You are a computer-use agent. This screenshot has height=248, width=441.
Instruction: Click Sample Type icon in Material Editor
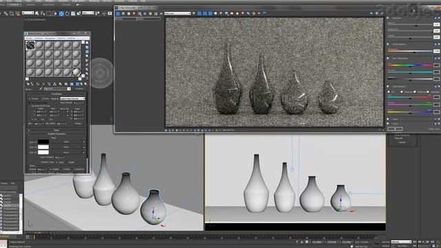[x=87, y=43]
